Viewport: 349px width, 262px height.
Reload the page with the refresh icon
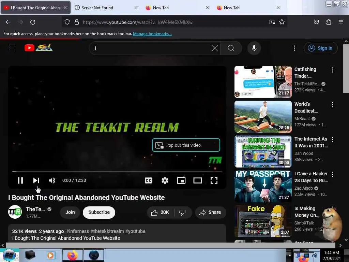[33, 22]
